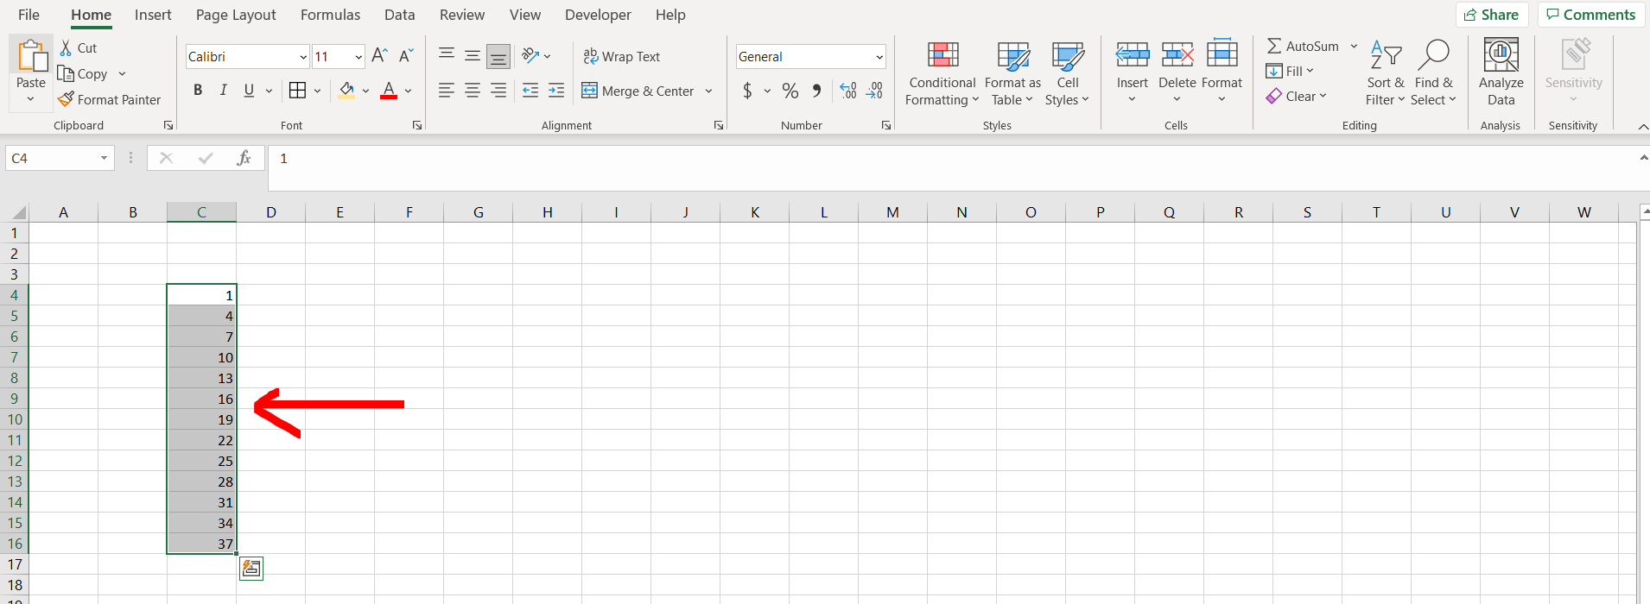The image size is (1650, 604).
Task: Switch to the Formulas tab
Action: pos(330,15)
